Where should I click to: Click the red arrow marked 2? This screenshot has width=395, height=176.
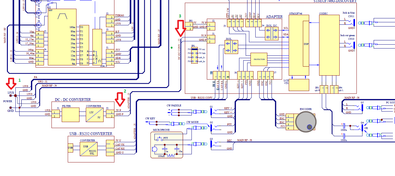120,99
